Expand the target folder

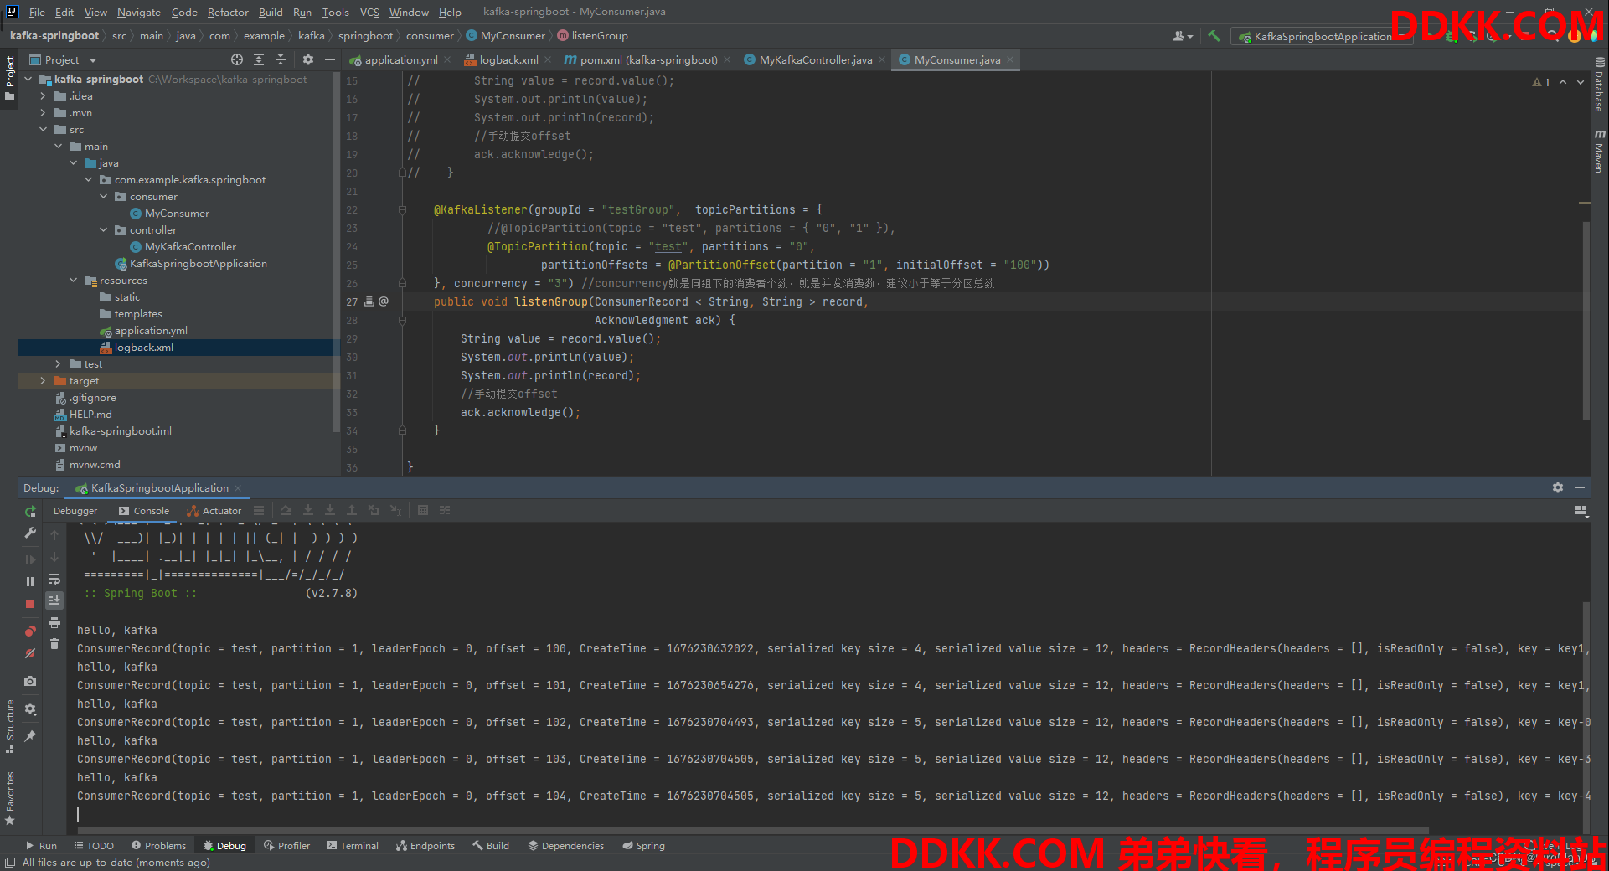43,380
